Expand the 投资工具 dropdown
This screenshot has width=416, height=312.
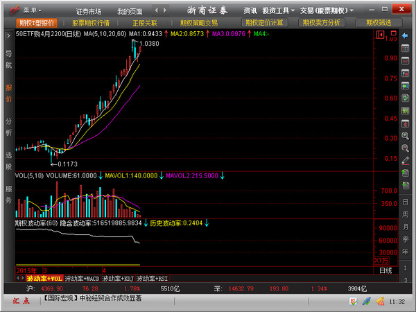pos(277,11)
